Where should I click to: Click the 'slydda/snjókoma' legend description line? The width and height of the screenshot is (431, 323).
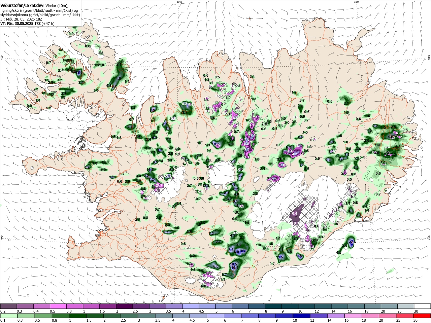point(40,15)
